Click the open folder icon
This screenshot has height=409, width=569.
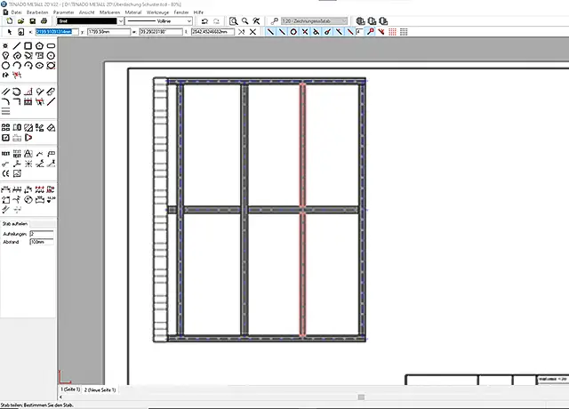(x=20, y=20)
